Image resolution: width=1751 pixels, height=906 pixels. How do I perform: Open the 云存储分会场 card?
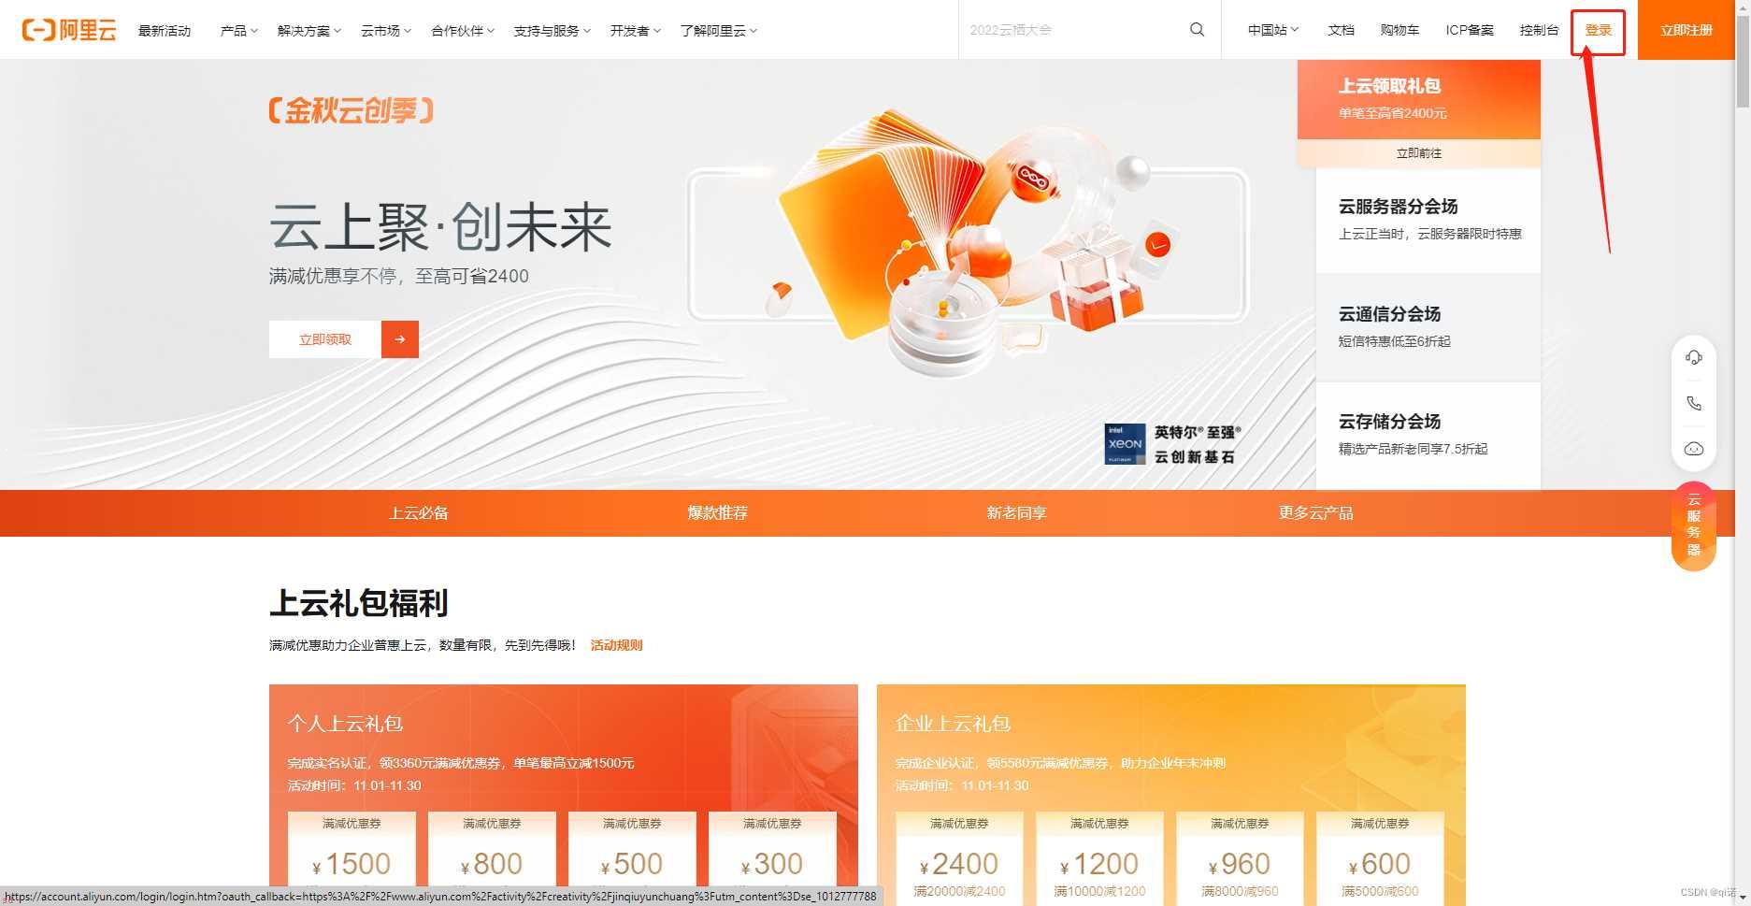pyautogui.click(x=1428, y=435)
